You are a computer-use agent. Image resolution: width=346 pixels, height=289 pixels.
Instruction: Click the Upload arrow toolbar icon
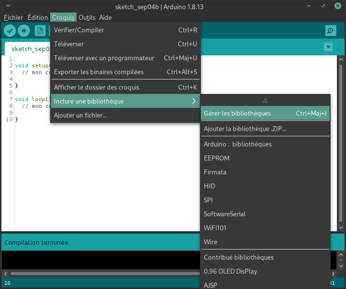pos(24,30)
